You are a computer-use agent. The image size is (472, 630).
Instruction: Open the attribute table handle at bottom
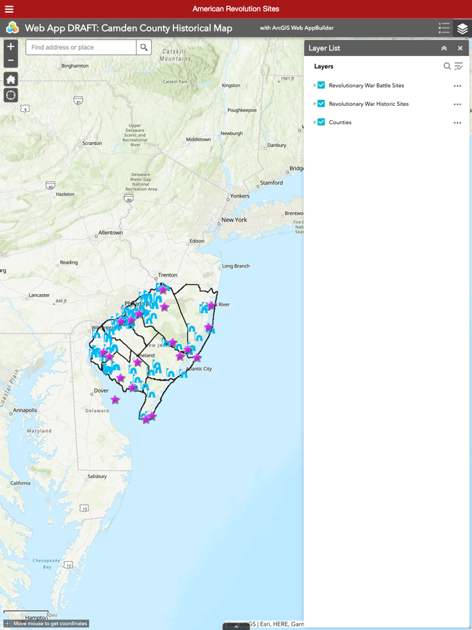pos(236,627)
